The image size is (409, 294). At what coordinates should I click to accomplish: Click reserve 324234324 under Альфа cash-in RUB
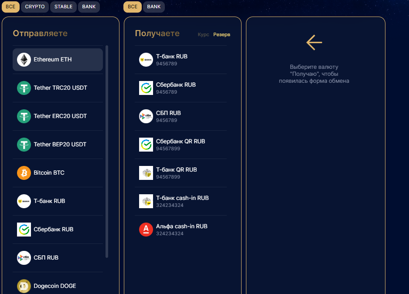click(170, 233)
